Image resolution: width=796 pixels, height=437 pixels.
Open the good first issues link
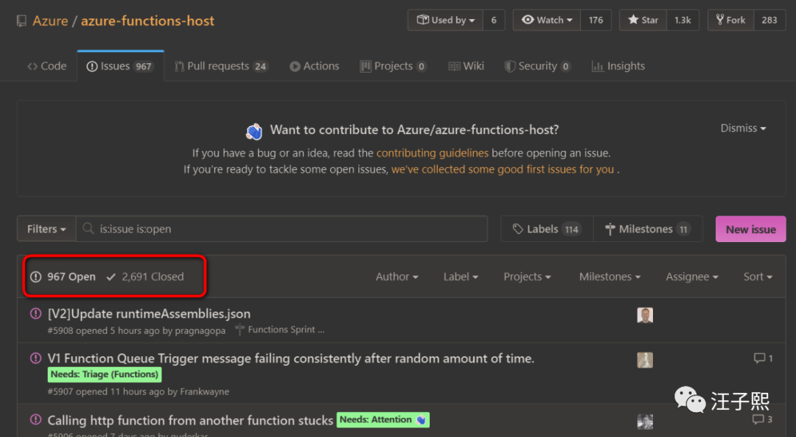point(503,169)
